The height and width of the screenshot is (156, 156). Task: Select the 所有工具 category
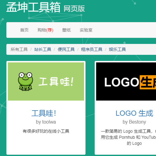click(19, 49)
